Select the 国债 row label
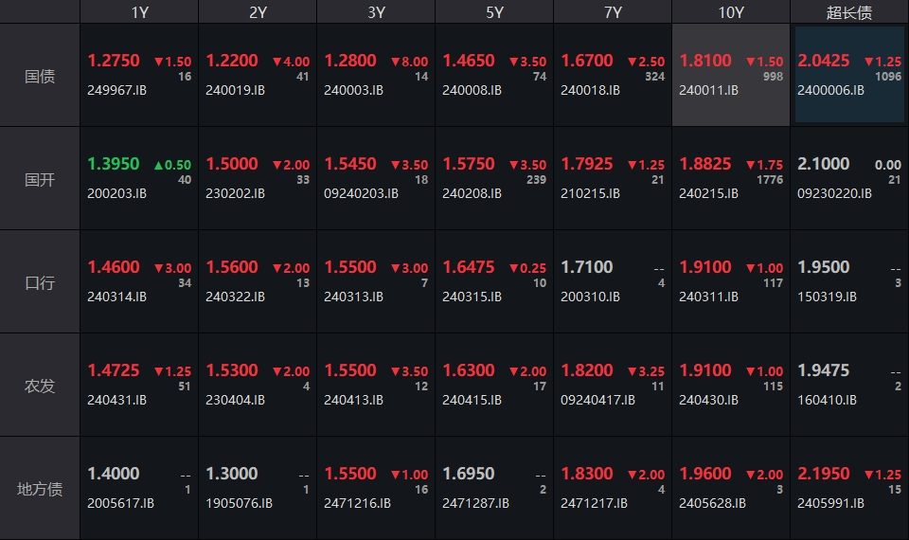909x540 pixels. (40, 76)
